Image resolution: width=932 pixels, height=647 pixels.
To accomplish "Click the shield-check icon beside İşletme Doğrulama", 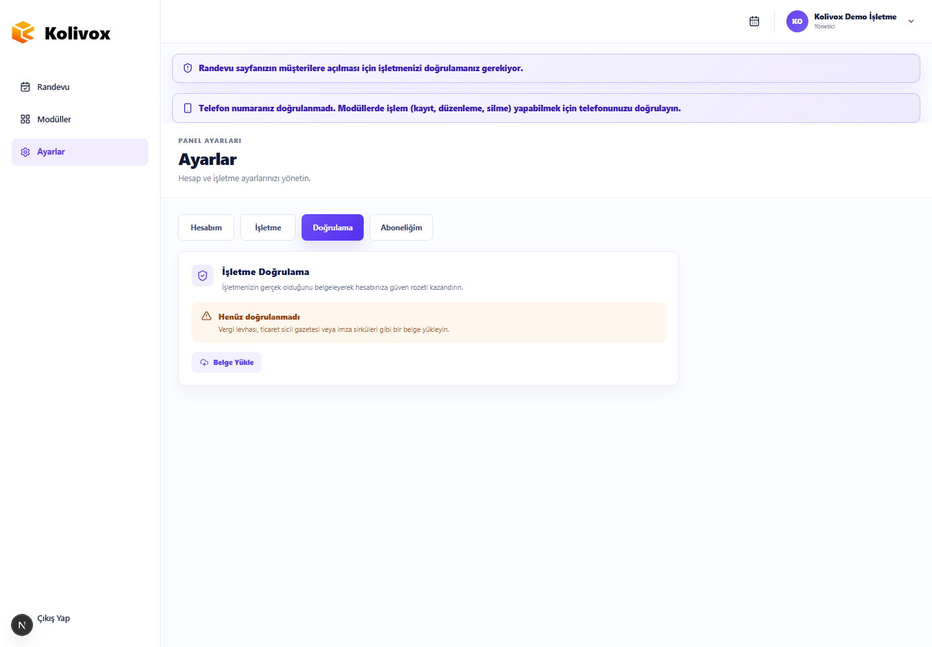I will click(x=203, y=276).
